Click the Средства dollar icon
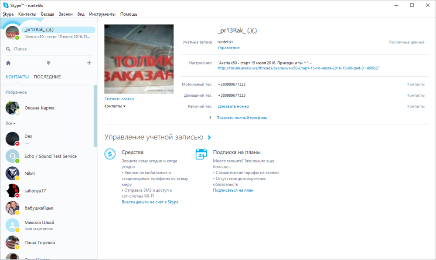This screenshot has height=260, width=436. click(110, 154)
